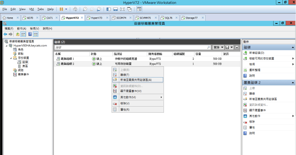Click the back arrow in cluster manager toolbar
The width and height of the screenshot is (296, 155).
tap(5, 34)
